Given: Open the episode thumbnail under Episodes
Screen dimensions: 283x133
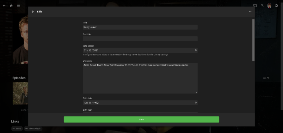Looking at the screenshot, I should click(x=20, y=93).
